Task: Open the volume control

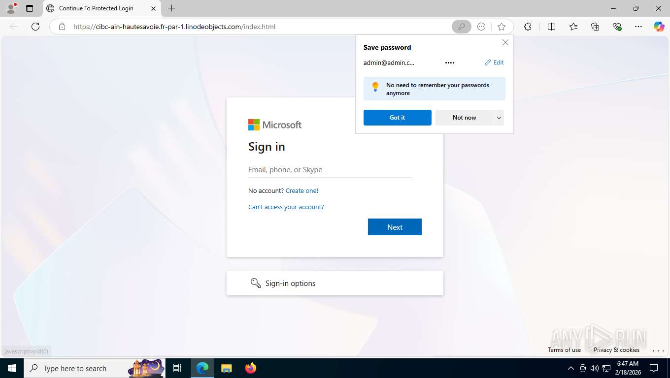Action: point(594,368)
